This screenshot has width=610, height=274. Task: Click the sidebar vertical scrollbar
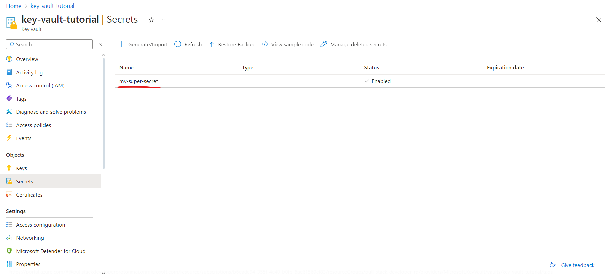tap(104, 114)
